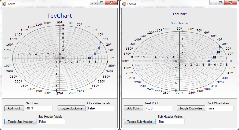Toggle Clockwise button in left window
239x130 pixels.
point(72,108)
